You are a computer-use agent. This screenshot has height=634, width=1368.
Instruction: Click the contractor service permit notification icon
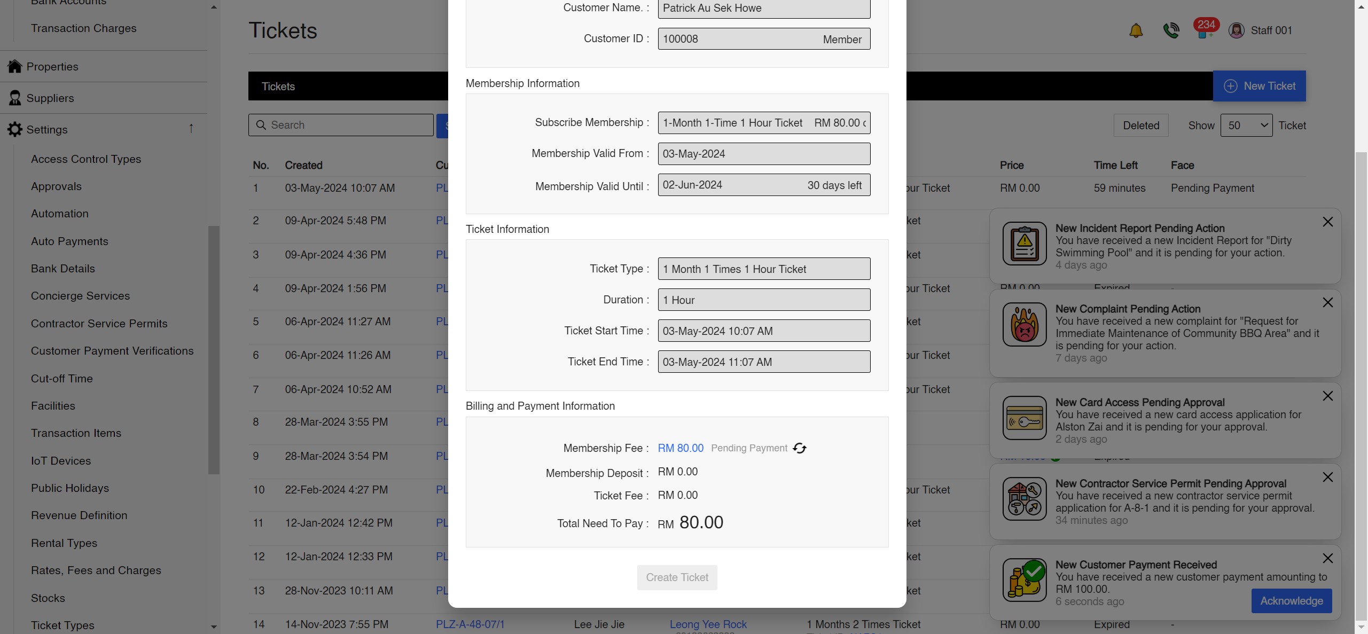[1024, 499]
